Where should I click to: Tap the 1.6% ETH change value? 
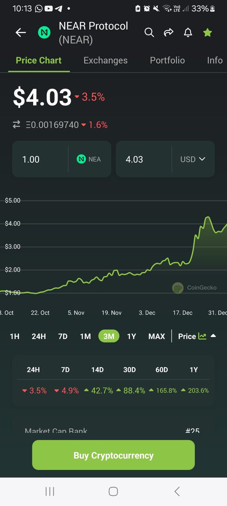(95, 124)
